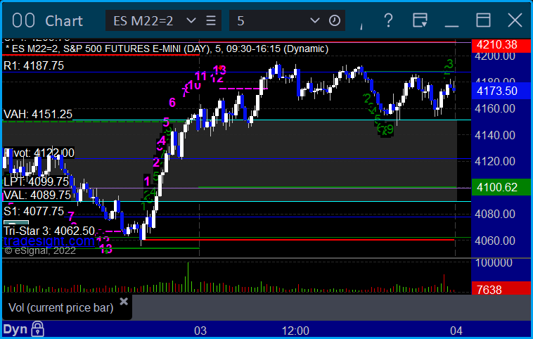The height and width of the screenshot is (339, 533).
Task: Click the tallest green volume spike bar
Action: pyautogui.click(x=188, y=277)
